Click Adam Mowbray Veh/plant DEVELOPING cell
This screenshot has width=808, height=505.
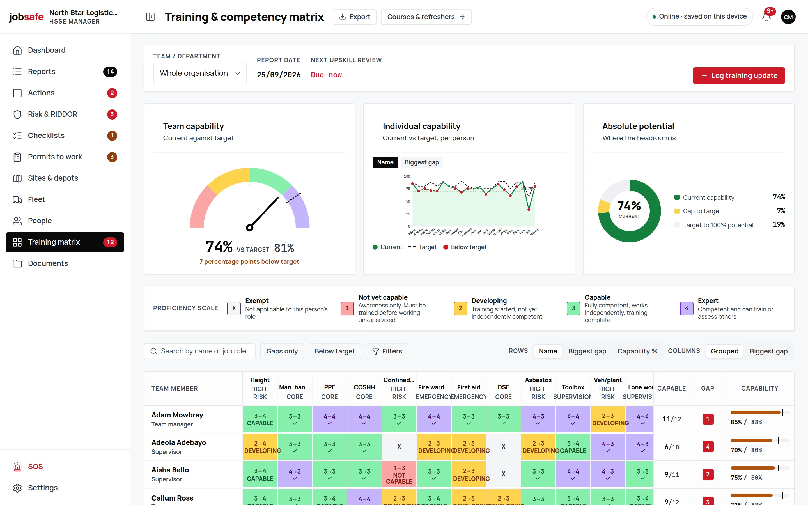(608, 419)
